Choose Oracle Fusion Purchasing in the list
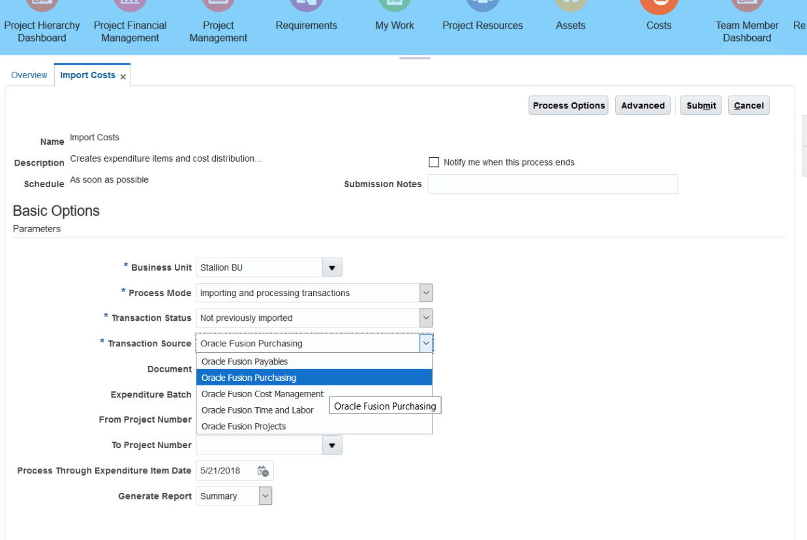This screenshot has height=540, width=807. 314,378
